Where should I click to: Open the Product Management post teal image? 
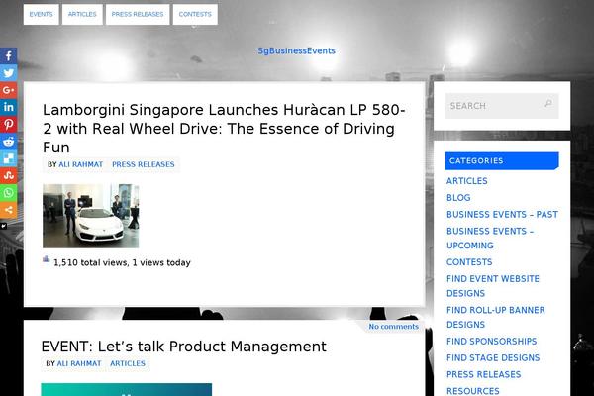click(126, 389)
